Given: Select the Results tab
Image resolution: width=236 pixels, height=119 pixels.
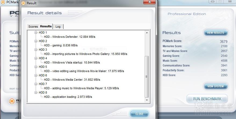Looking at the screenshot, I should click(x=46, y=26).
